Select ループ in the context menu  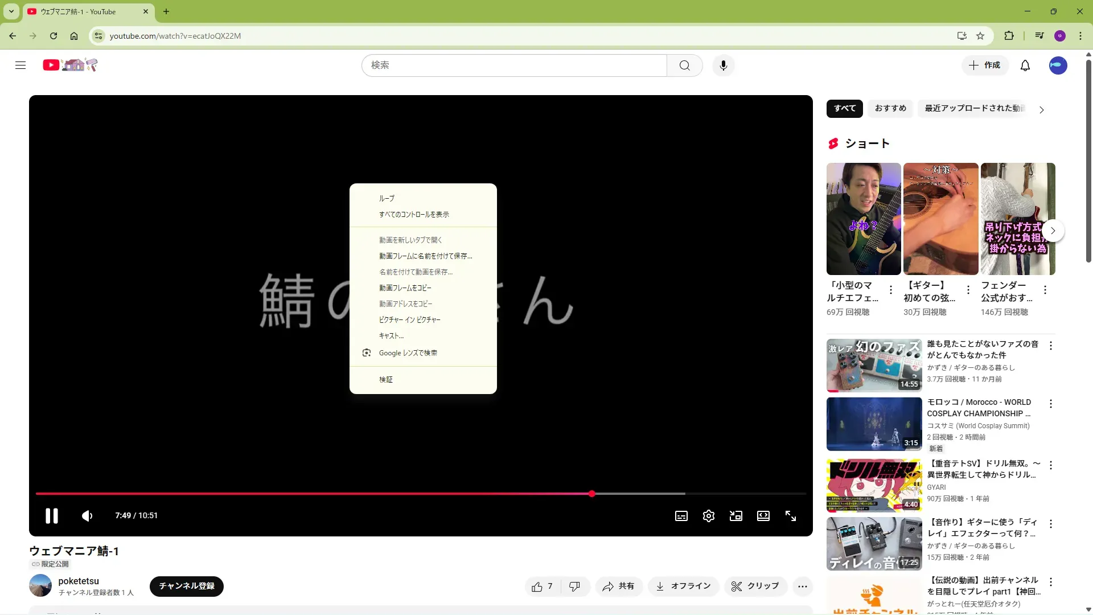[x=387, y=199]
